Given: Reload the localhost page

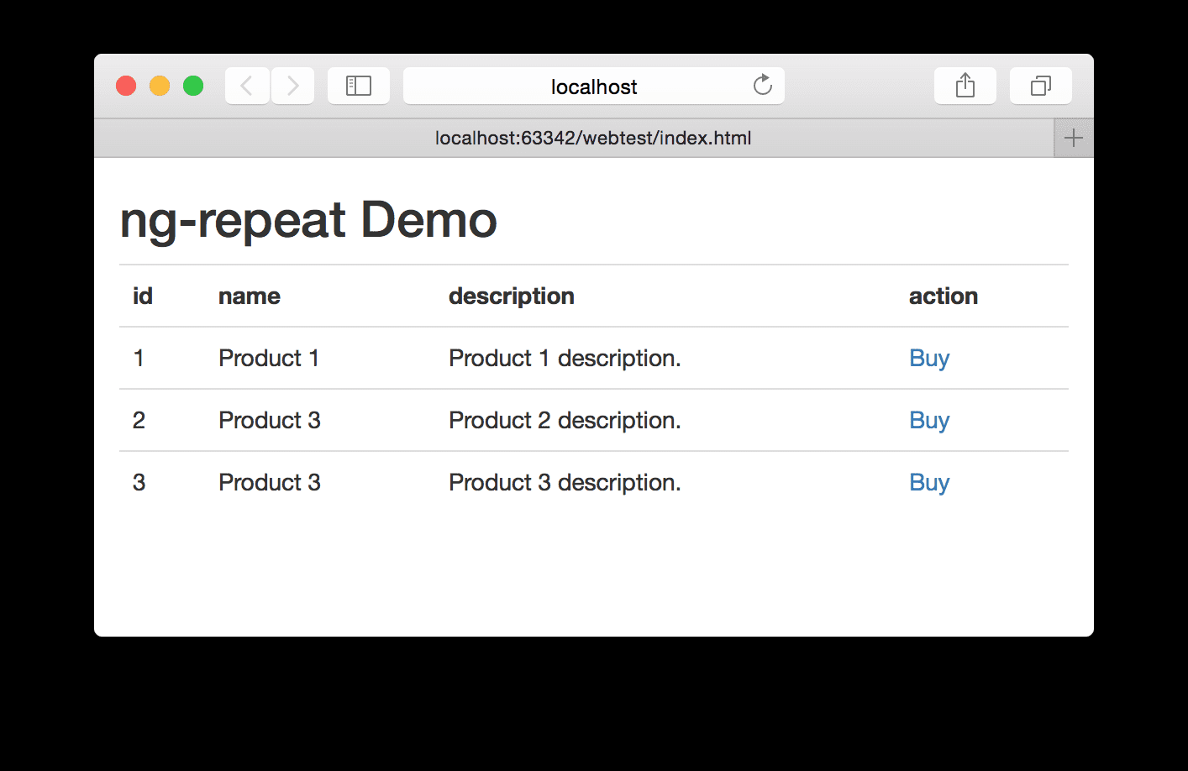Looking at the screenshot, I should click(x=762, y=86).
